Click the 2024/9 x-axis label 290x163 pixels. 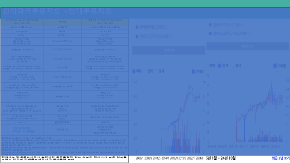[x=199, y=158]
